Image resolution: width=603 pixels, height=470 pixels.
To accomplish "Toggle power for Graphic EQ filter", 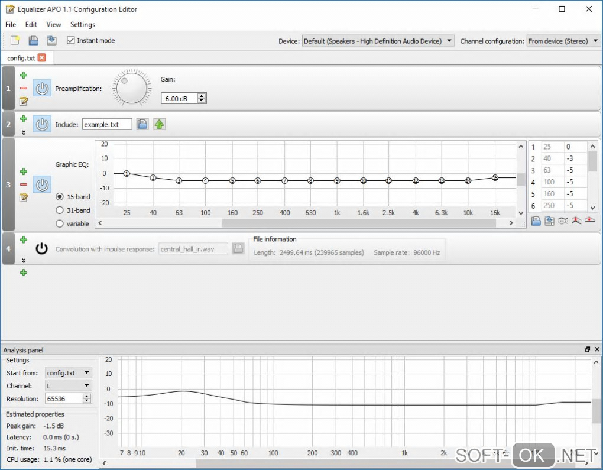I will 42,184.
